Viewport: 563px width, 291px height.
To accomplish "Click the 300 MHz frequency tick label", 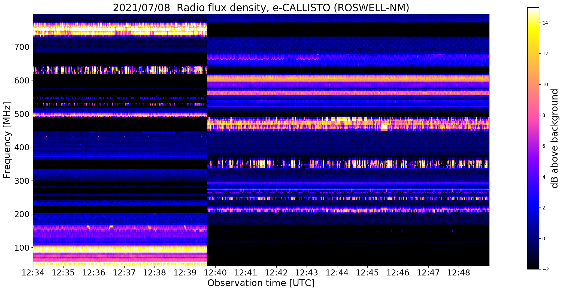I will (21, 181).
